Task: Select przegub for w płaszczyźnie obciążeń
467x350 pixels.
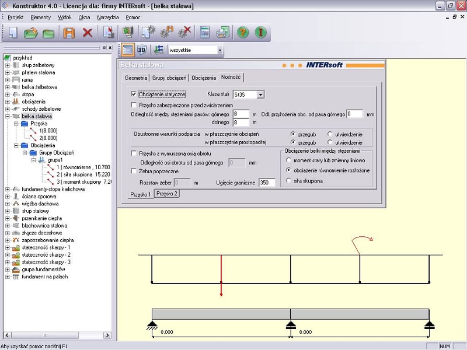Action: point(293,134)
